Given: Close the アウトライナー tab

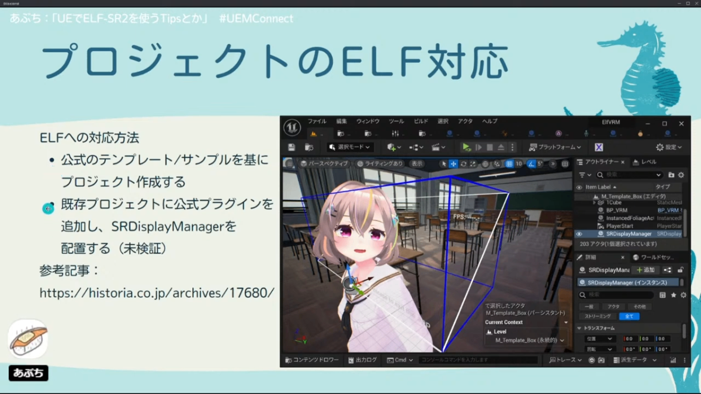Looking at the screenshot, I should [623, 162].
